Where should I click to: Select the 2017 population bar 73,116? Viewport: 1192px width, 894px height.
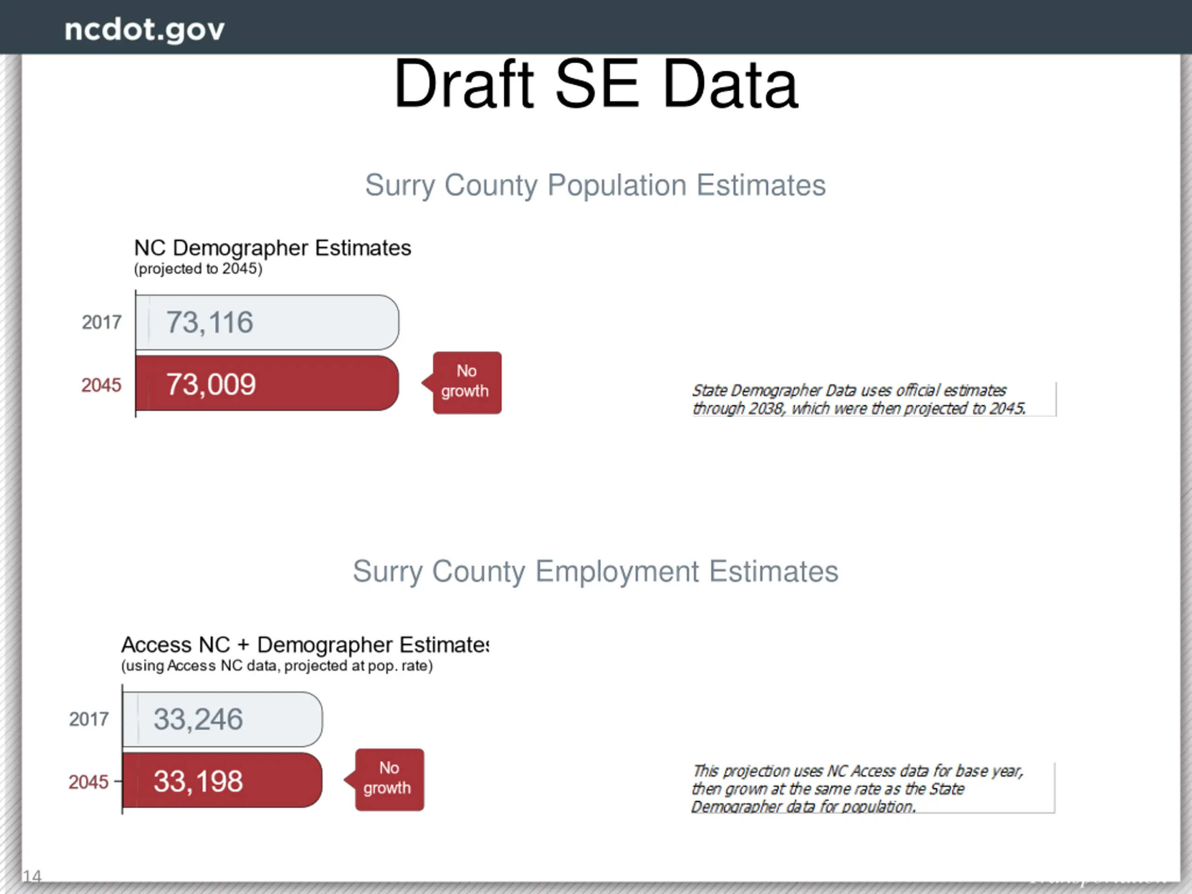point(267,322)
